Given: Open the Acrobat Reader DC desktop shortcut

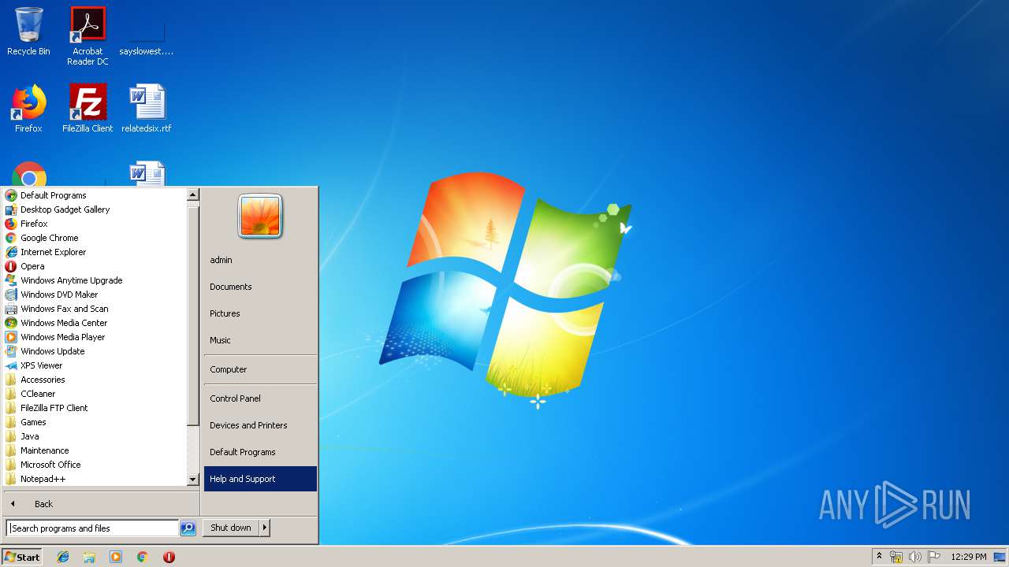Looking at the screenshot, I should [x=87, y=35].
